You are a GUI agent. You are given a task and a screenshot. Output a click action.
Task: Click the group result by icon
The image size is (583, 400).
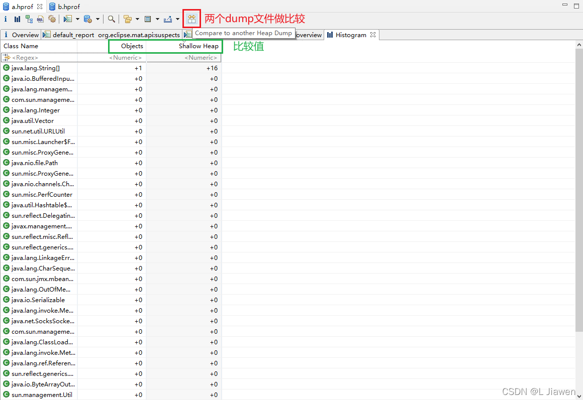point(128,19)
